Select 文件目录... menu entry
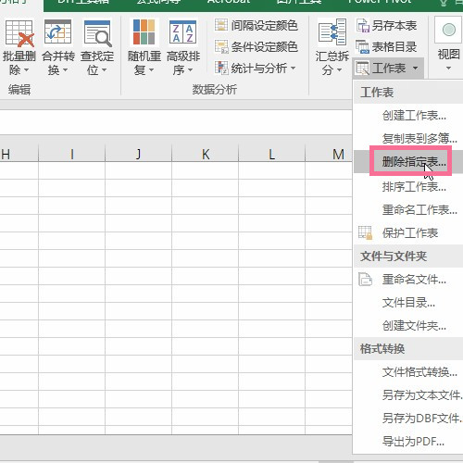 (407, 303)
